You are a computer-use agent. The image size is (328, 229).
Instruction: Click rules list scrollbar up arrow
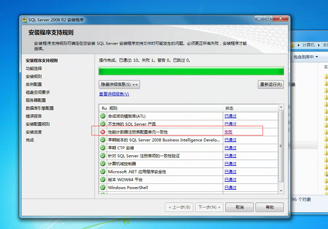[281, 107]
